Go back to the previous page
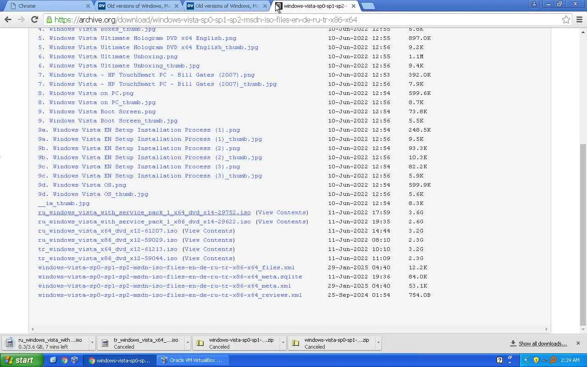 [x=8, y=19]
